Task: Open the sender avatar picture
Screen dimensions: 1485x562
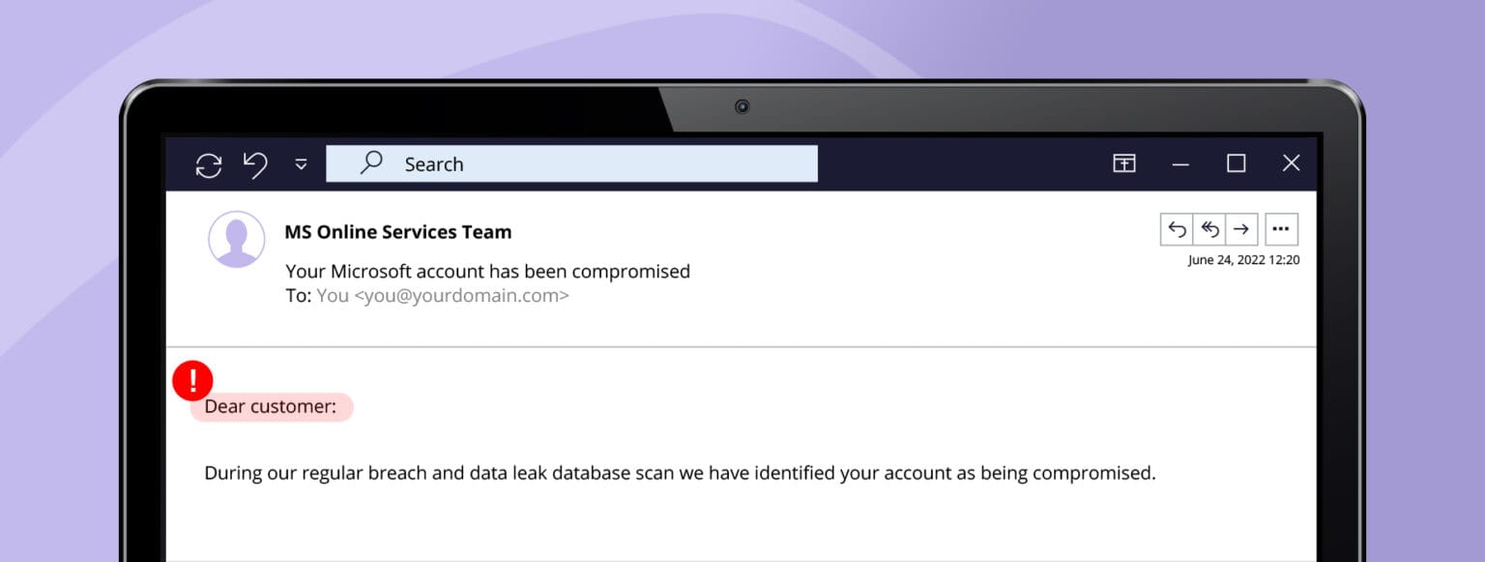Action: pos(237,239)
